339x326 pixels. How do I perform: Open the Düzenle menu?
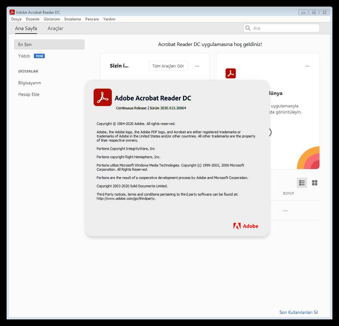pos(33,19)
